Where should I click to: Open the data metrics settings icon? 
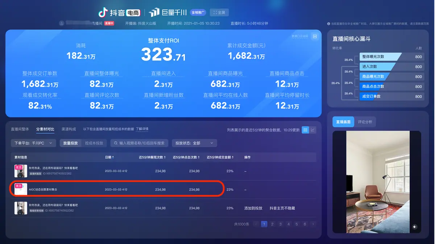point(315,37)
